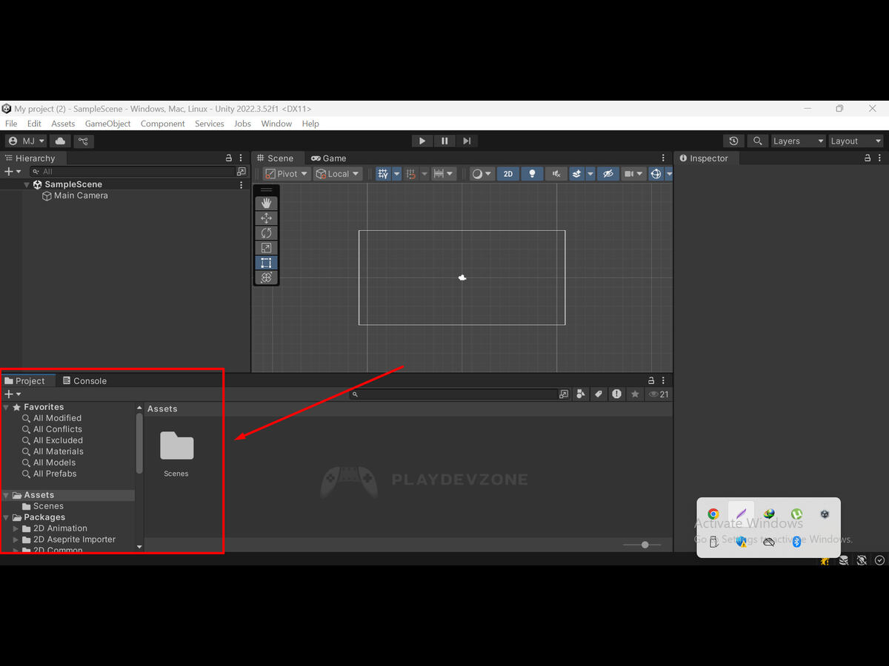Select the Move tool in scene toolbar
The image size is (889, 666).
[x=266, y=218]
